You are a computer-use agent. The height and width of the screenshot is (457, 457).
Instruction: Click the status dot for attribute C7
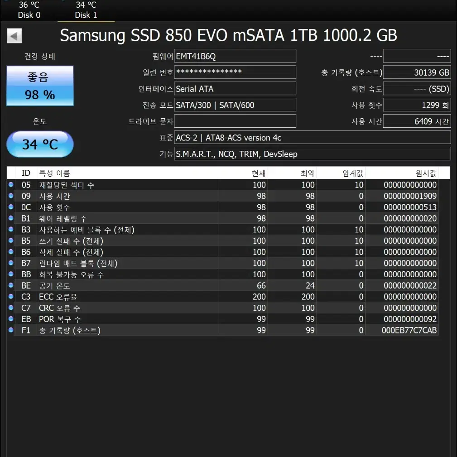[x=11, y=308]
